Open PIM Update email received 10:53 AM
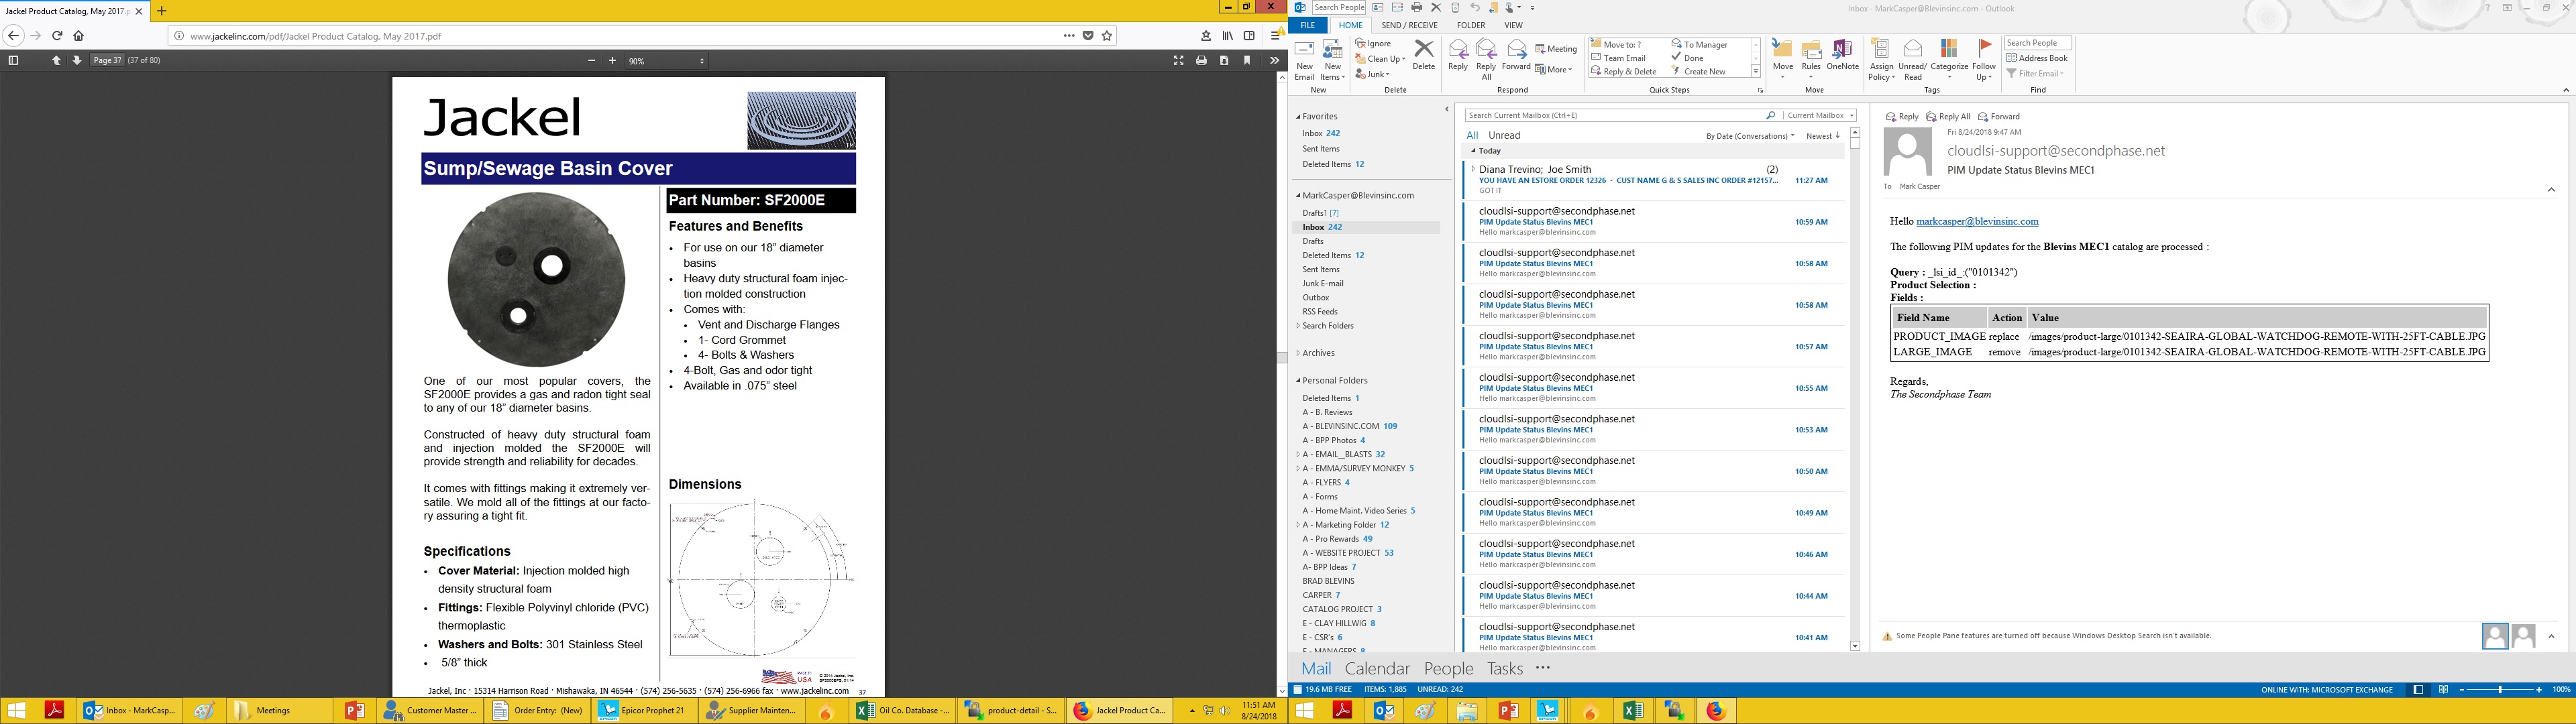This screenshot has height=724, width=2576. 1654,429
